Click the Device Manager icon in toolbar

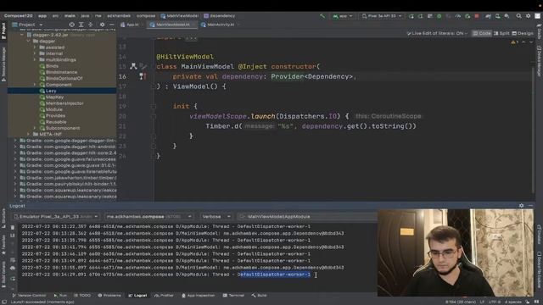497,16
